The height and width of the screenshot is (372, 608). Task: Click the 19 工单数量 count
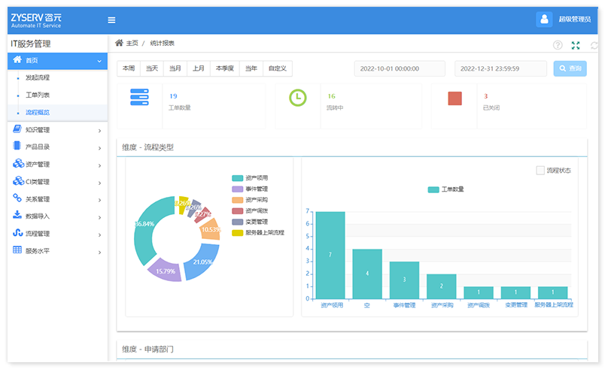173,96
